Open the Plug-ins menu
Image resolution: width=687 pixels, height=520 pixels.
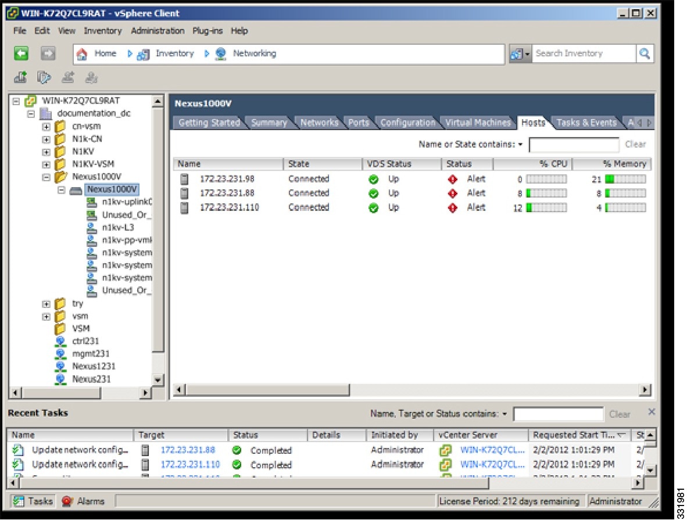(207, 31)
